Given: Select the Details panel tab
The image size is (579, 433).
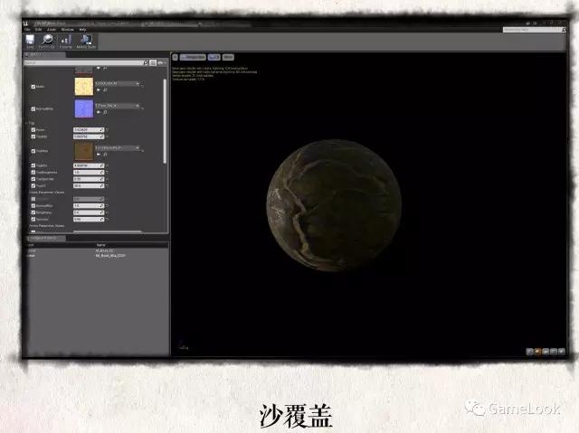Looking at the screenshot, I should pyautogui.click(x=44, y=54).
